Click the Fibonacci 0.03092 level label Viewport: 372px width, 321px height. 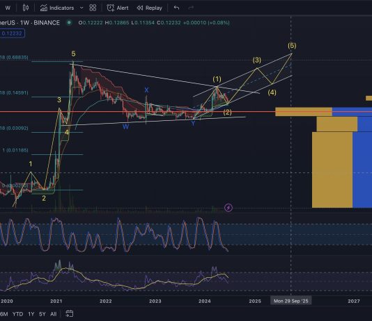tap(14, 129)
